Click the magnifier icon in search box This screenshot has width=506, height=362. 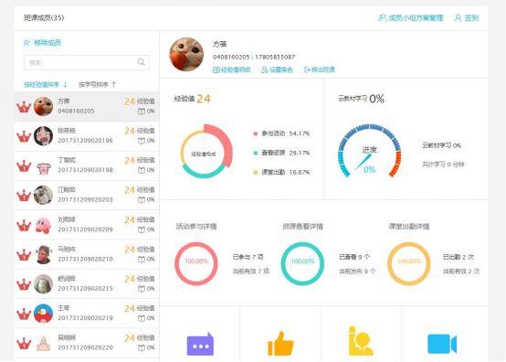tap(141, 62)
